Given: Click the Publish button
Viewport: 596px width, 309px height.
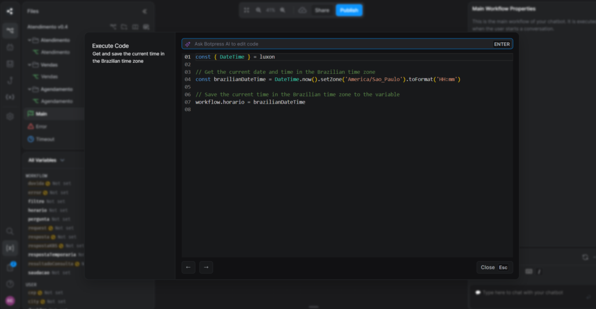Looking at the screenshot, I should click(x=349, y=10).
